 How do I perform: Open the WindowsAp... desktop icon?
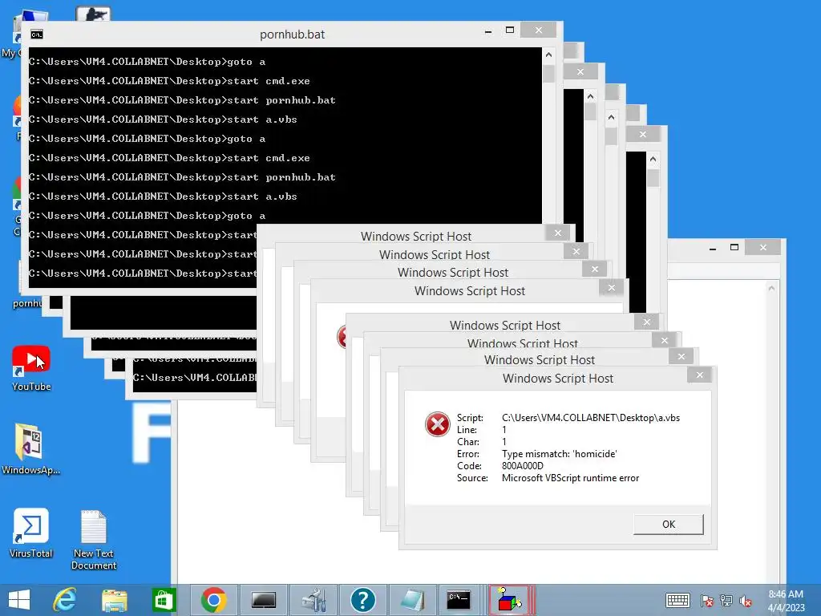30,449
